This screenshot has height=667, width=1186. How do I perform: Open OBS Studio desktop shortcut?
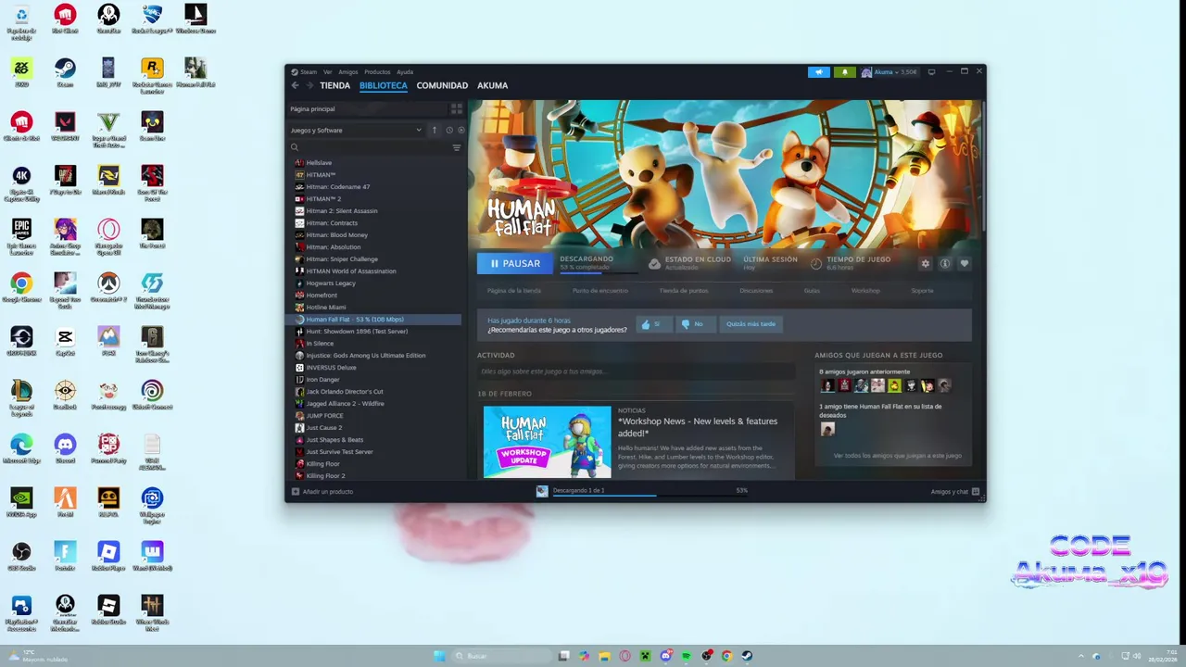(x=21, y=556)
